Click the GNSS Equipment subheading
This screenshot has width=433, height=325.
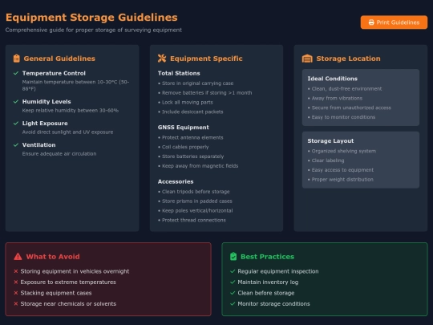184,128
